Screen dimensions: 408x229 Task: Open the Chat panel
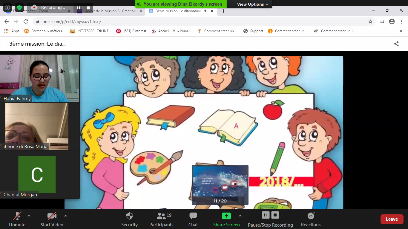[x=193, y=216]
